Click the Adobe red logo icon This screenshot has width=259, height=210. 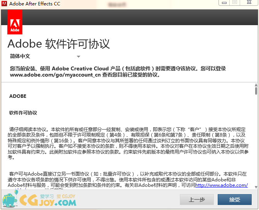click(x=15, y=22)
